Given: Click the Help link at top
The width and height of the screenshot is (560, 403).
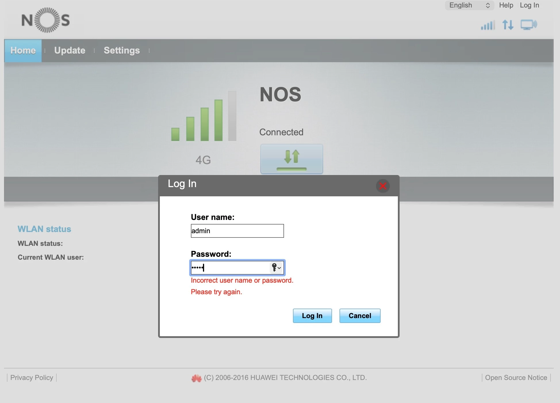Looking at the screenshot, I should 506,5.
